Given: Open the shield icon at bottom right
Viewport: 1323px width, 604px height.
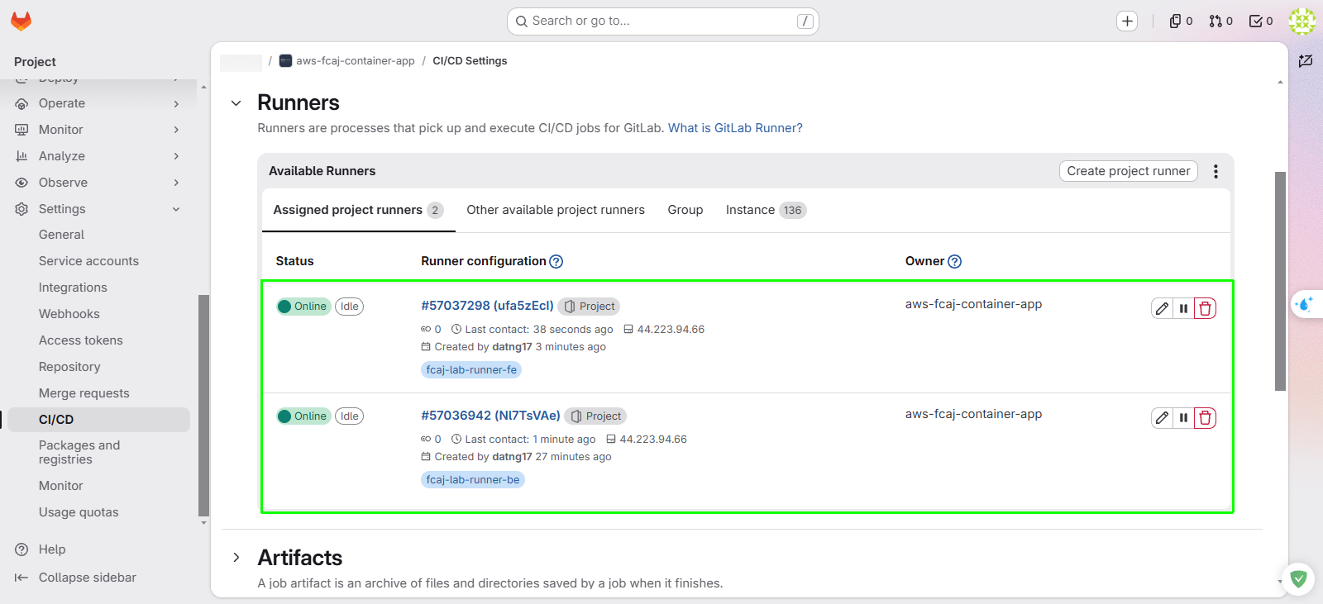Looking at the screenshot, I should (x=1298, y=579).
